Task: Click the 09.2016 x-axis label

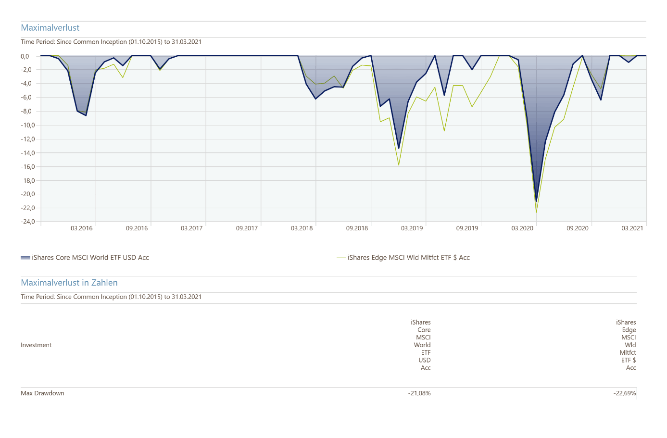Action: coord(137,228)
